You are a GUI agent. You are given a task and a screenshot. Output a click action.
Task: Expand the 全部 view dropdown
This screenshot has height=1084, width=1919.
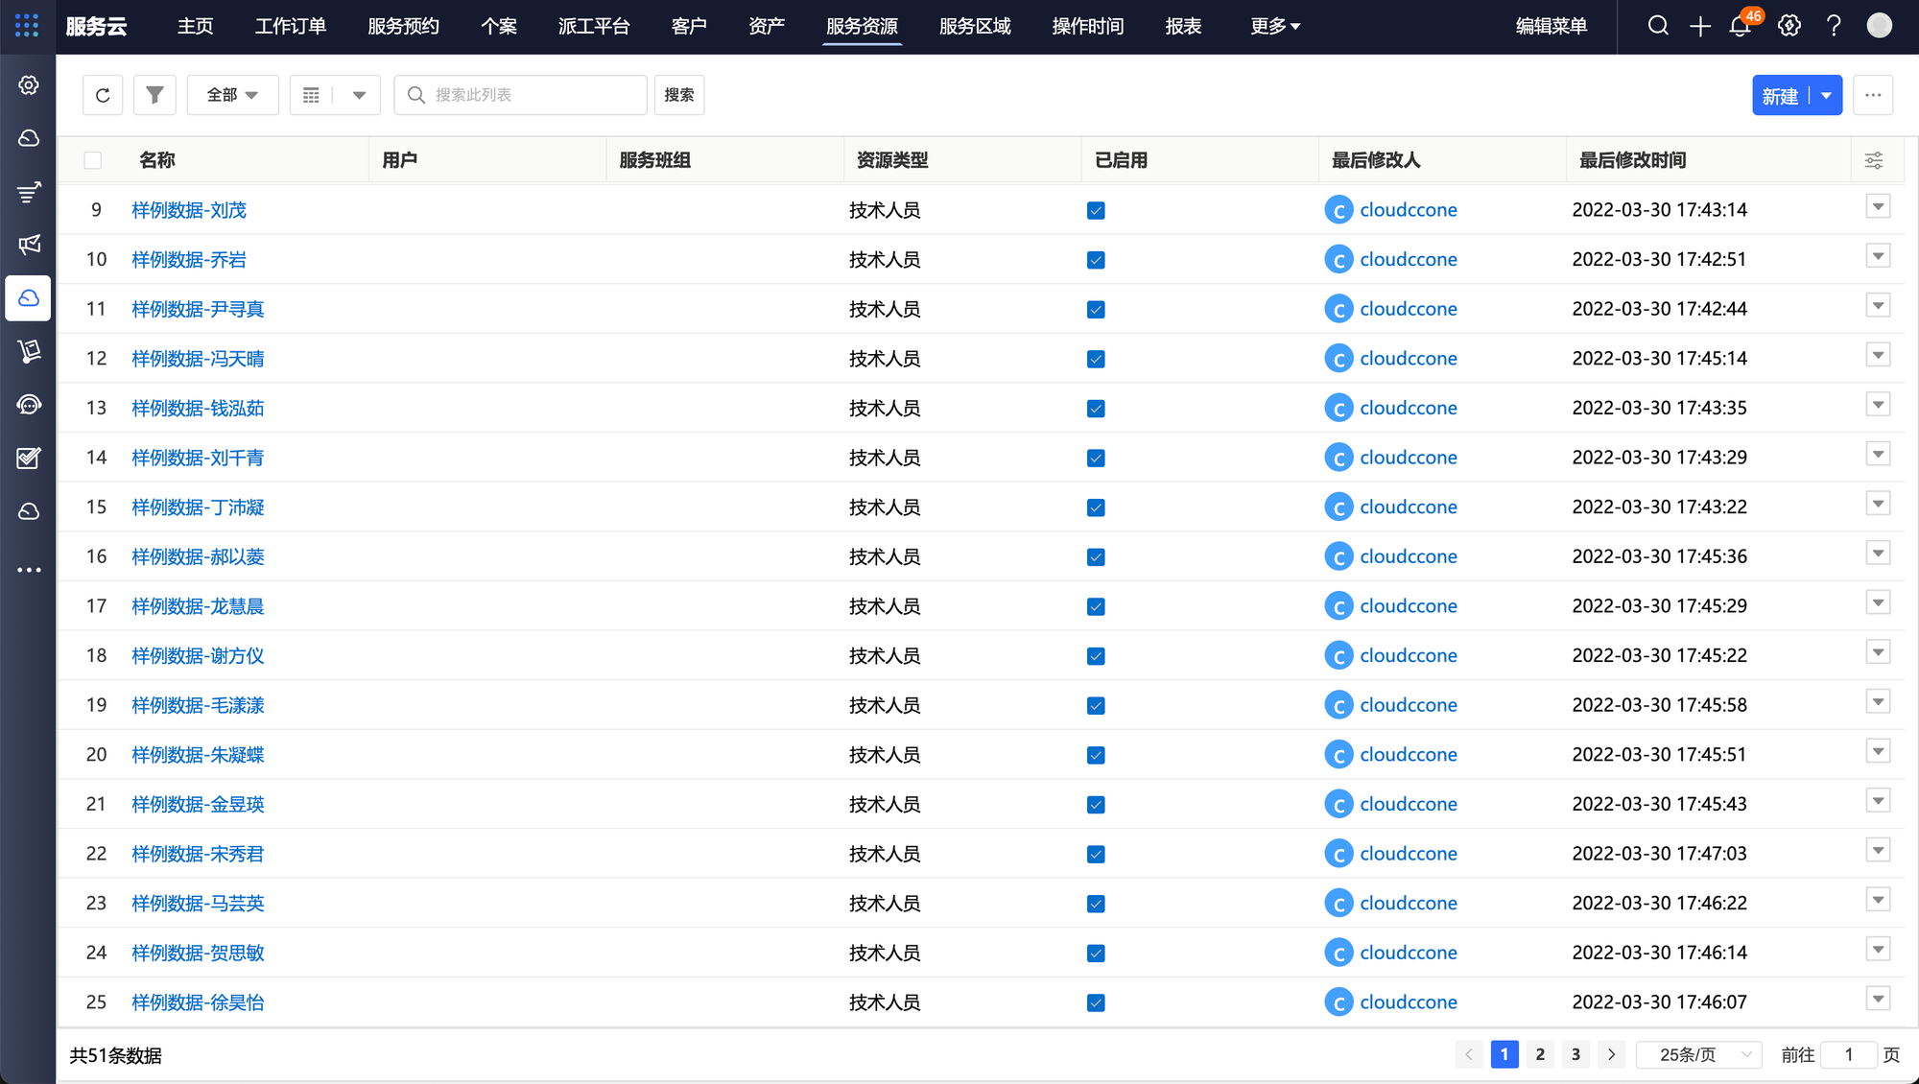click(232, 95)
